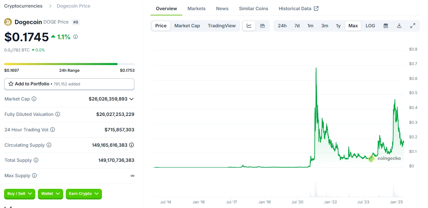Switch to line chart view

[x=249, y=26]
